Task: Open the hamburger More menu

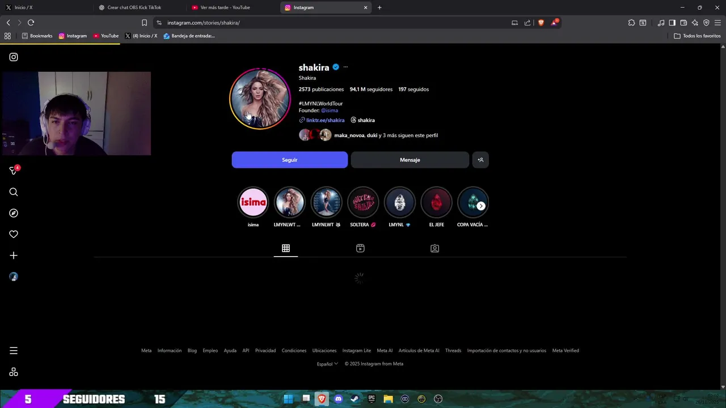Action: [14, 351]
